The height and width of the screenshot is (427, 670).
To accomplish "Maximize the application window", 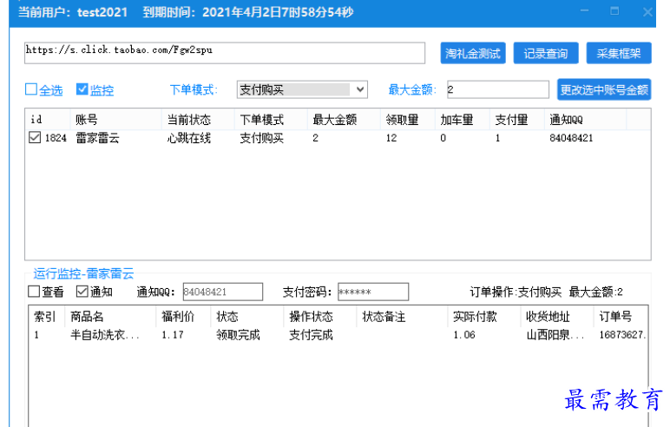I will click(x=614, y=11).
